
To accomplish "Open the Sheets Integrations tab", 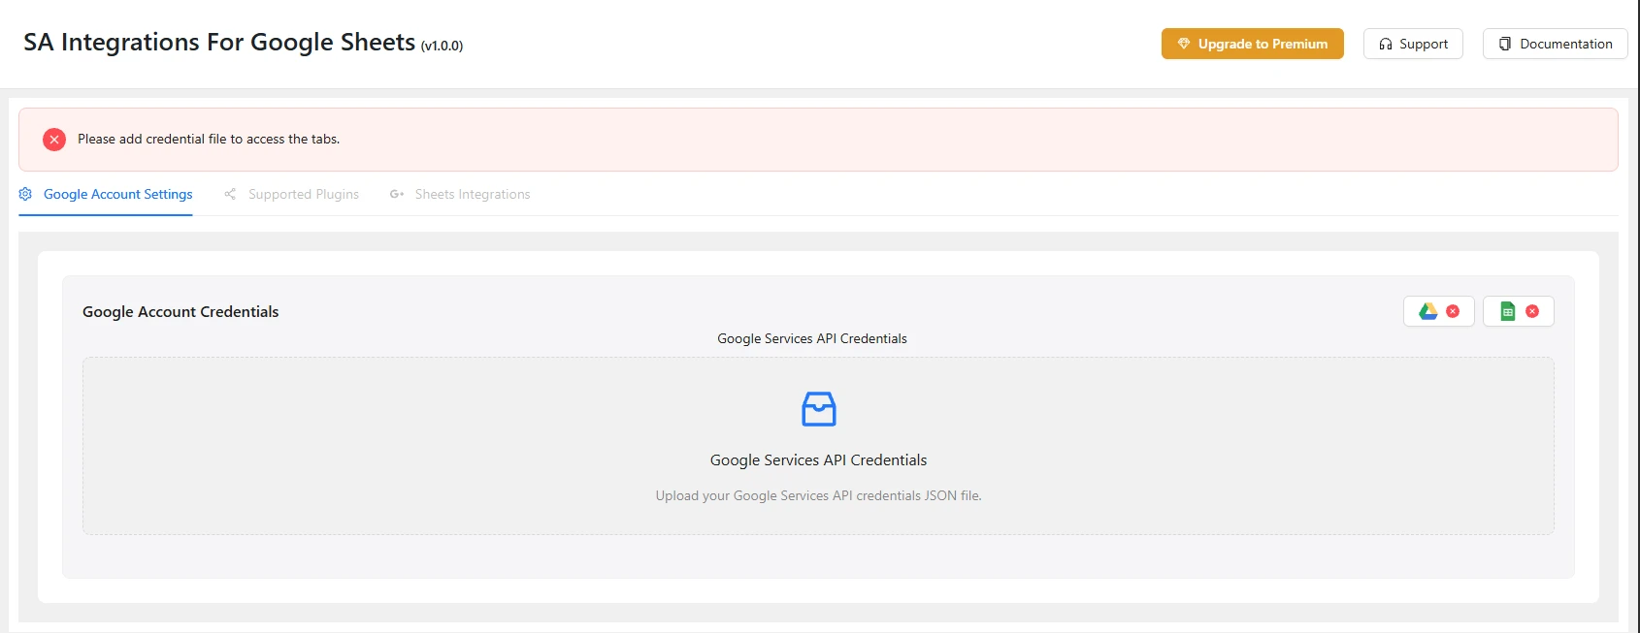I will tap(460, 194).
